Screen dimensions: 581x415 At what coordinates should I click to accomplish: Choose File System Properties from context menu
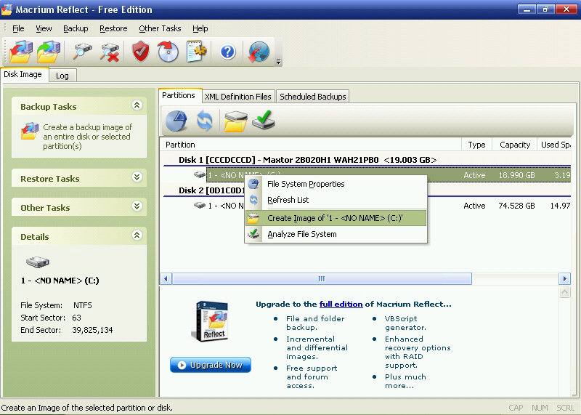(336, 184)
